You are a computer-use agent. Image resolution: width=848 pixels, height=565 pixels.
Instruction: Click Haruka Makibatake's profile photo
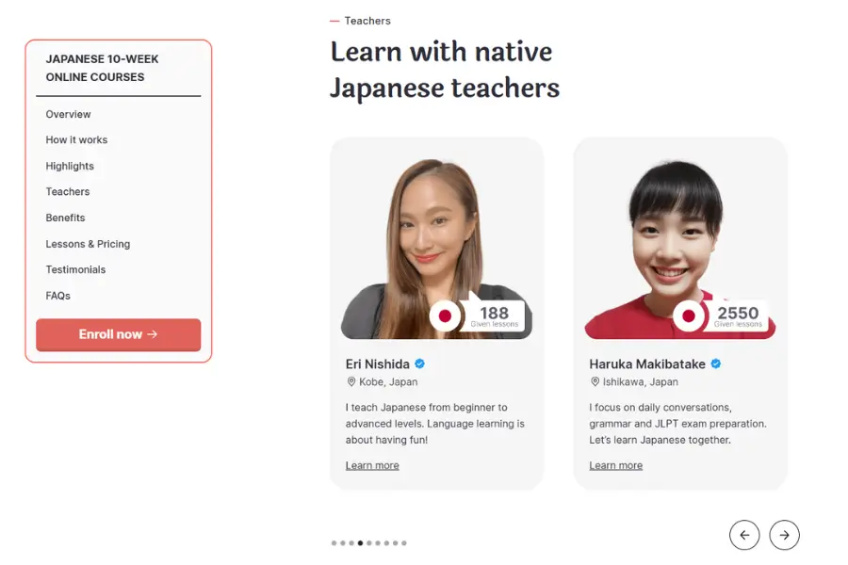(679, 249)
